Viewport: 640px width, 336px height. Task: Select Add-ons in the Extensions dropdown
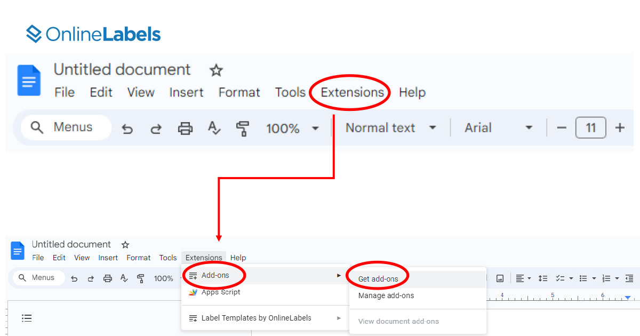pyautogui.click(x=265, y=276)
